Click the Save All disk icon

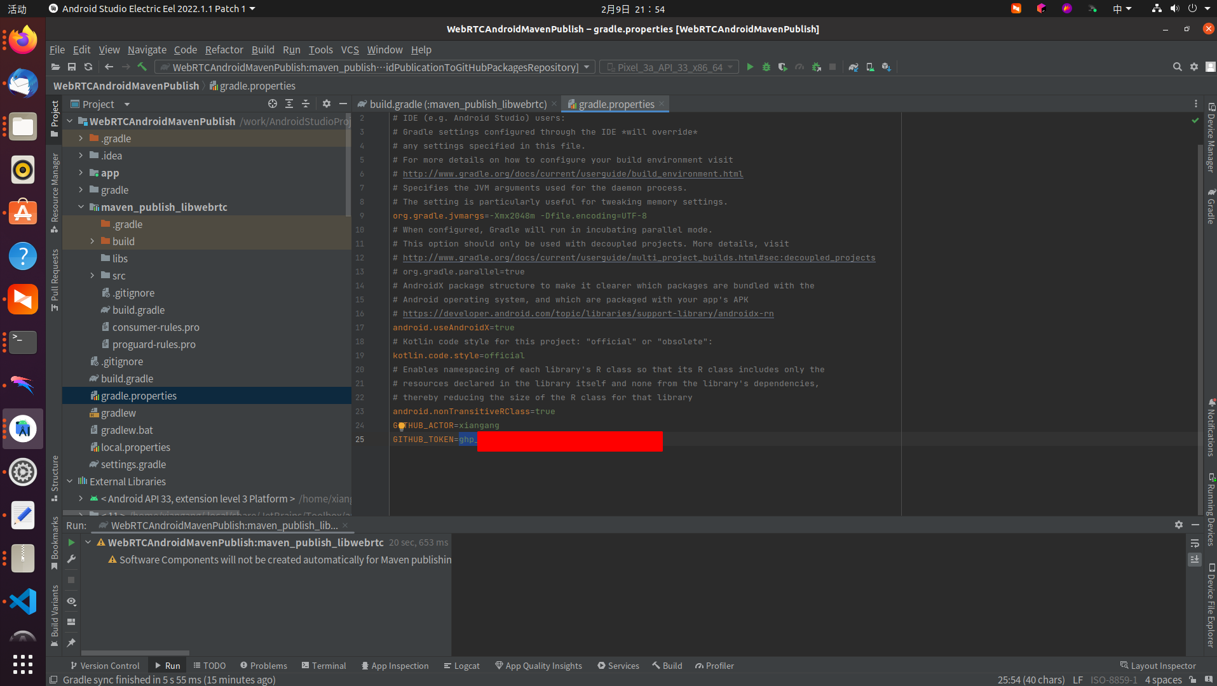click(x=72, y=67)
